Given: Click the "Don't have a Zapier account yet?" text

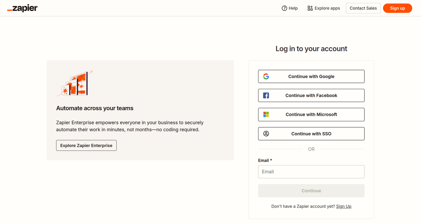Looking at the screenshot, I should pos(303,206).
